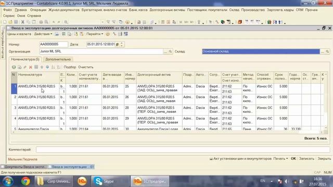This screenshot has width=333, height=187.
Task: Click the Дата field spinner arrows
Action: 122,44
